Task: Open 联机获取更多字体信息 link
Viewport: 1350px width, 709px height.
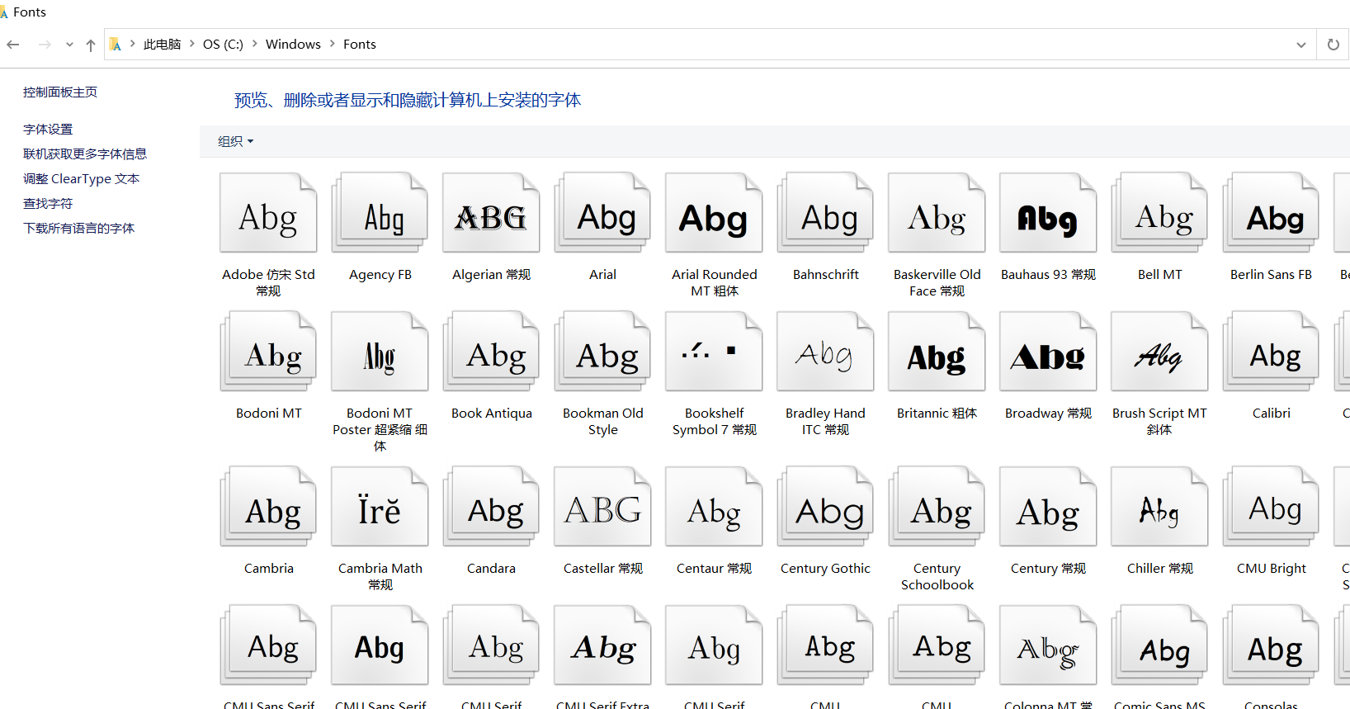Action: click(x=85, y=154)
